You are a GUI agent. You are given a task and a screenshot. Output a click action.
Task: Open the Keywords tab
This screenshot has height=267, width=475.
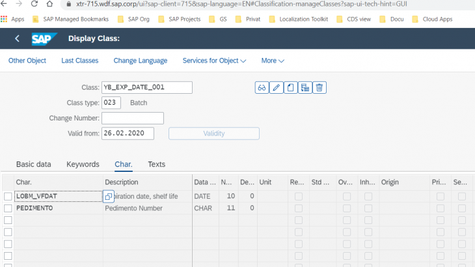click(83, 164)
